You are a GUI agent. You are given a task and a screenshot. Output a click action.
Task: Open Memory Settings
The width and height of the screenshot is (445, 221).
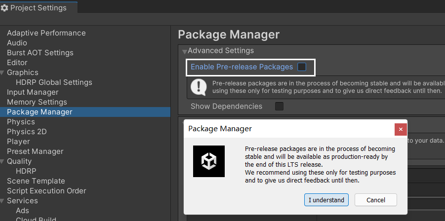(37, 102)
